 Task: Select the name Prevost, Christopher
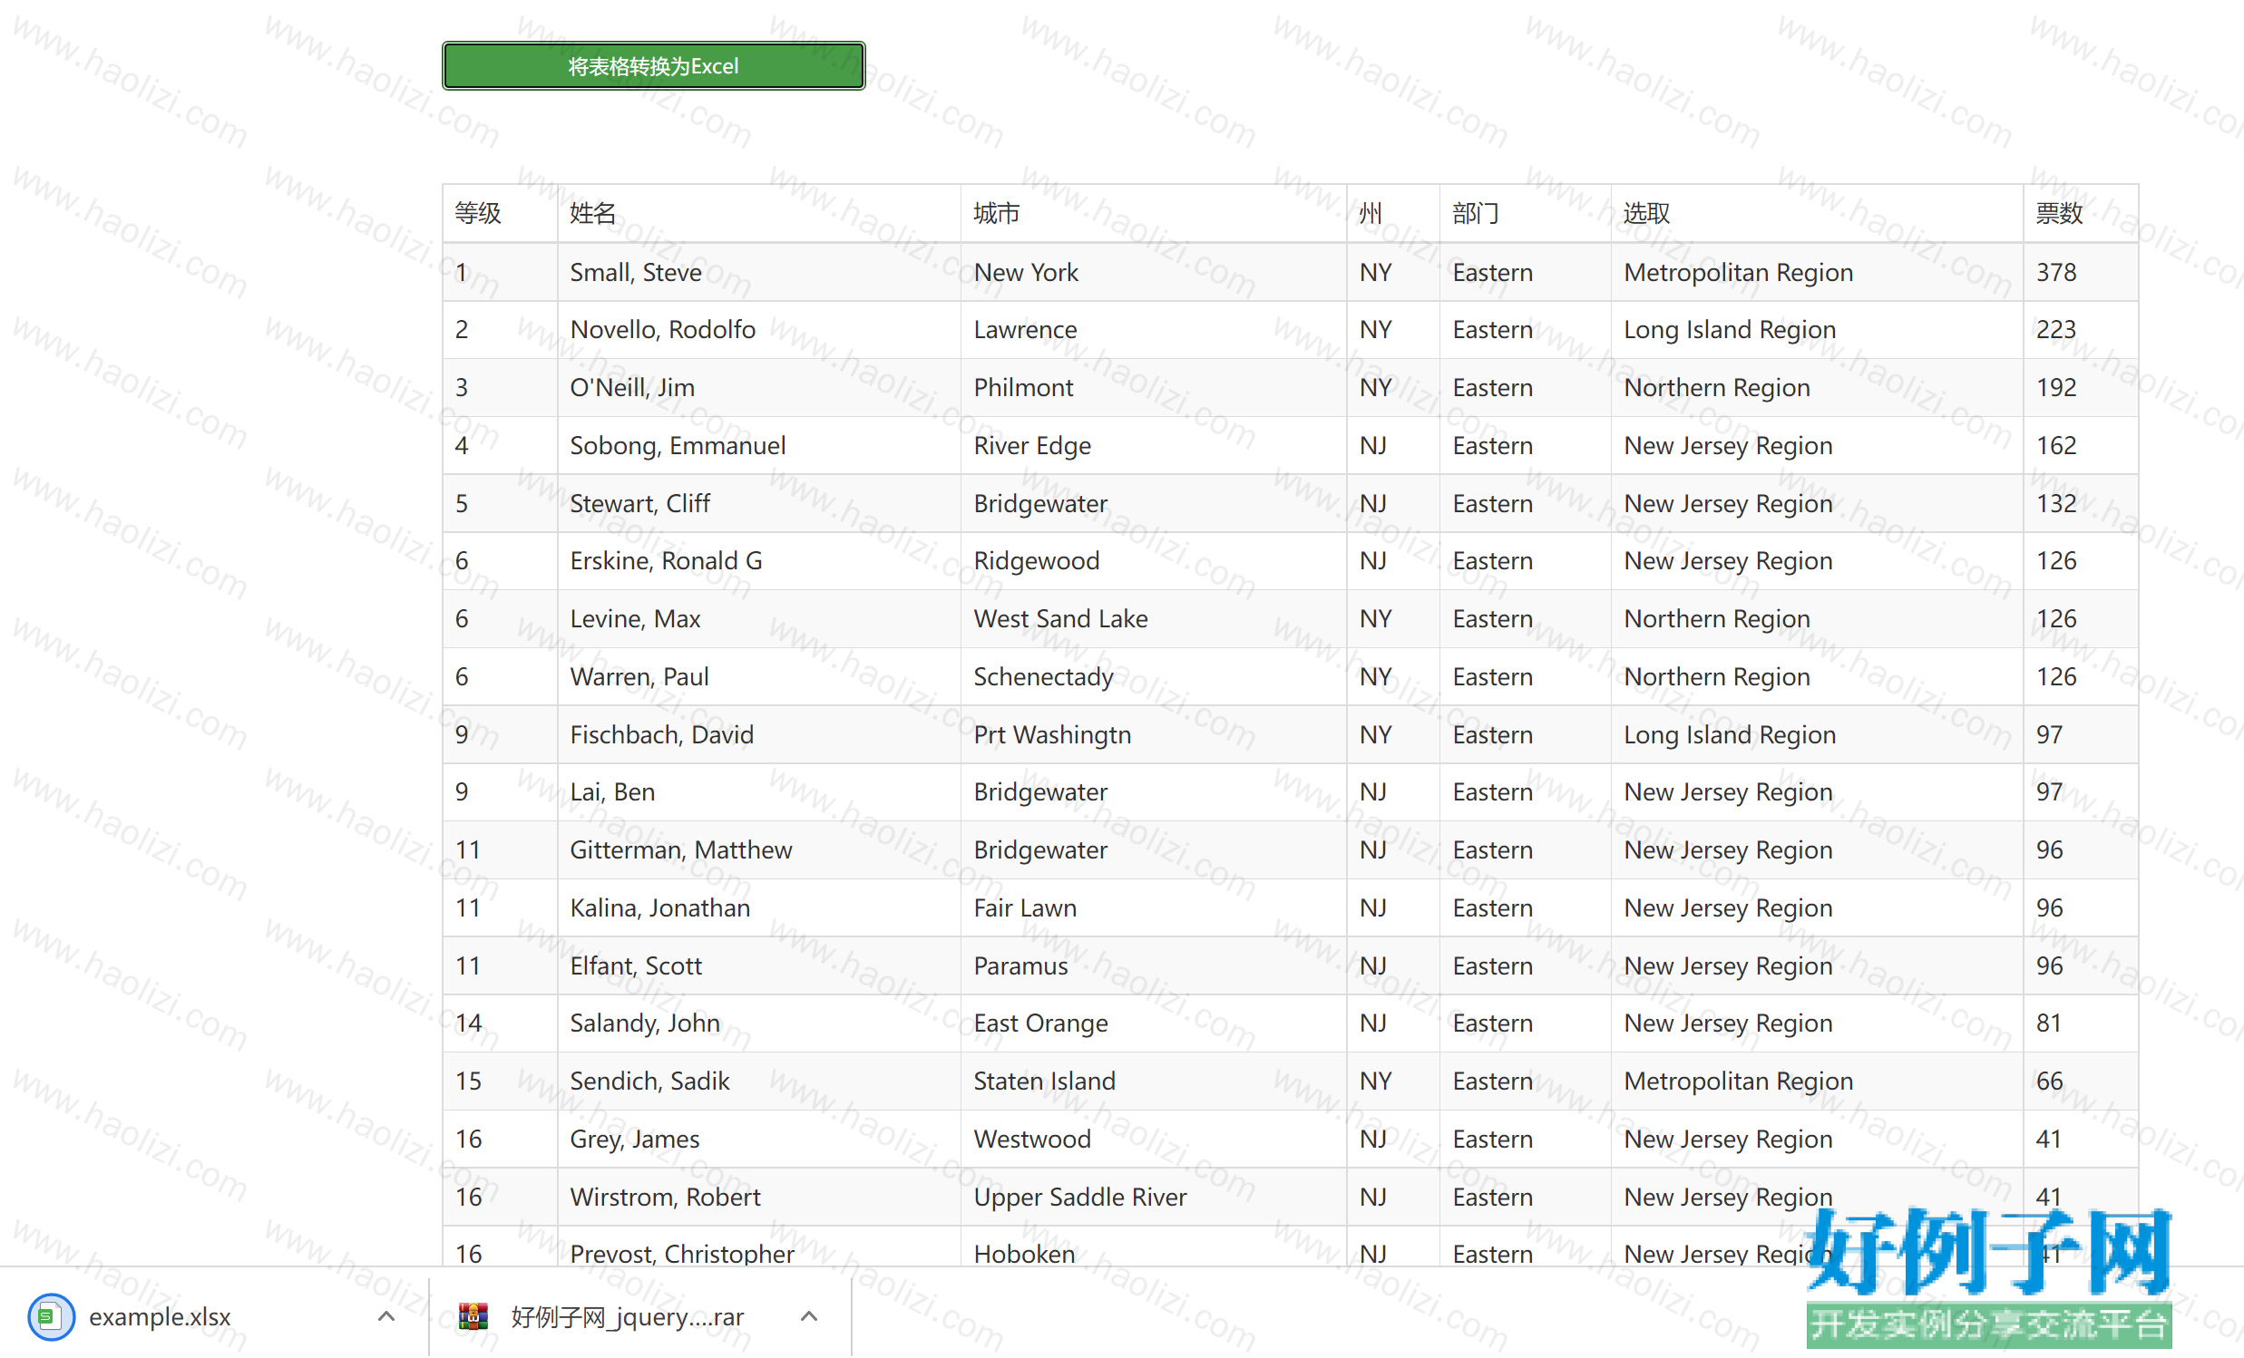click(x=682, y=1255)
